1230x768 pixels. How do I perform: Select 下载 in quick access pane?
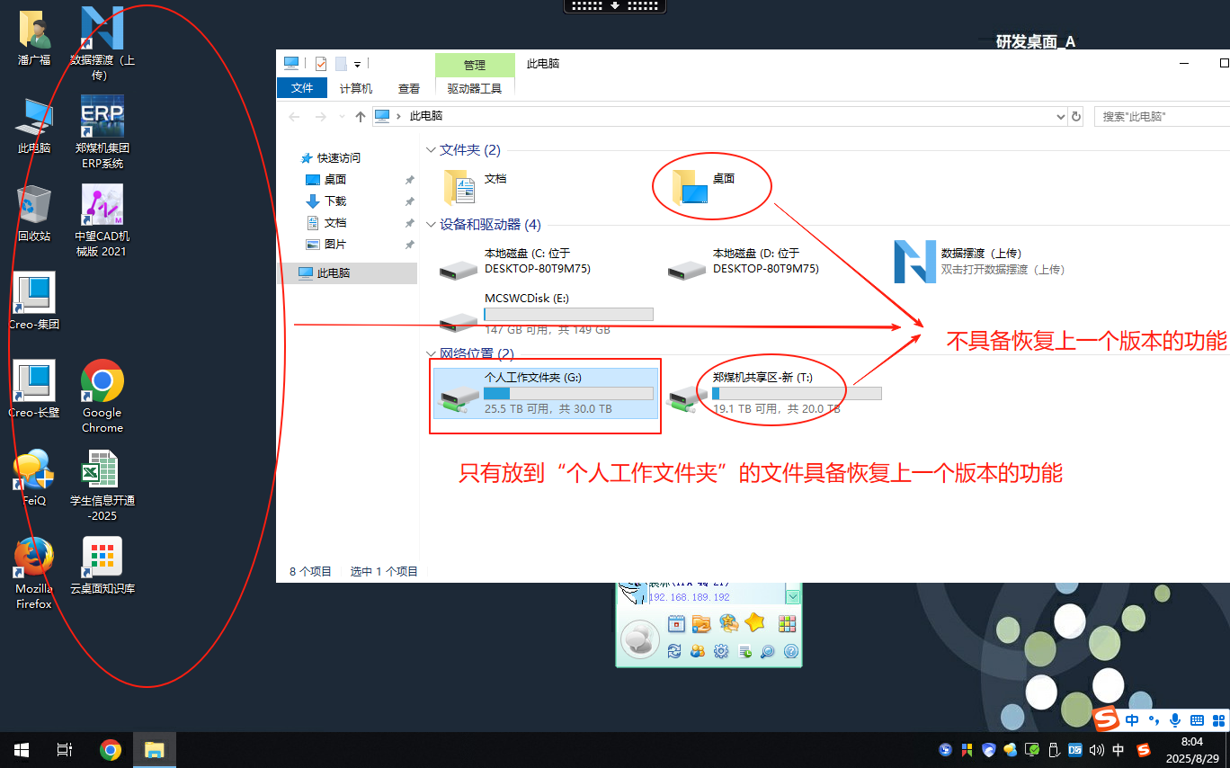(x=334, y=201)
